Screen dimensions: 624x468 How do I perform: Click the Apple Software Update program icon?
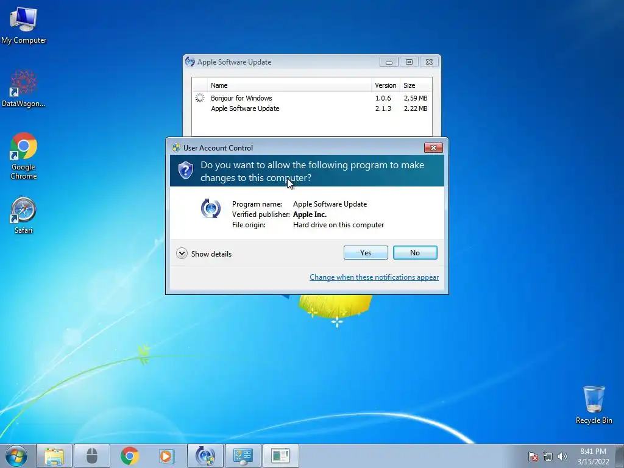pyautogui.click(x=211, y=208)
